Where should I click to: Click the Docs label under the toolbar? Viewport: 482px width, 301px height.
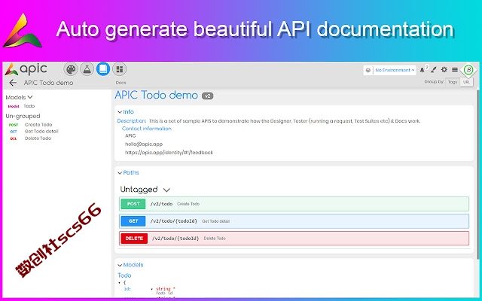120,83
